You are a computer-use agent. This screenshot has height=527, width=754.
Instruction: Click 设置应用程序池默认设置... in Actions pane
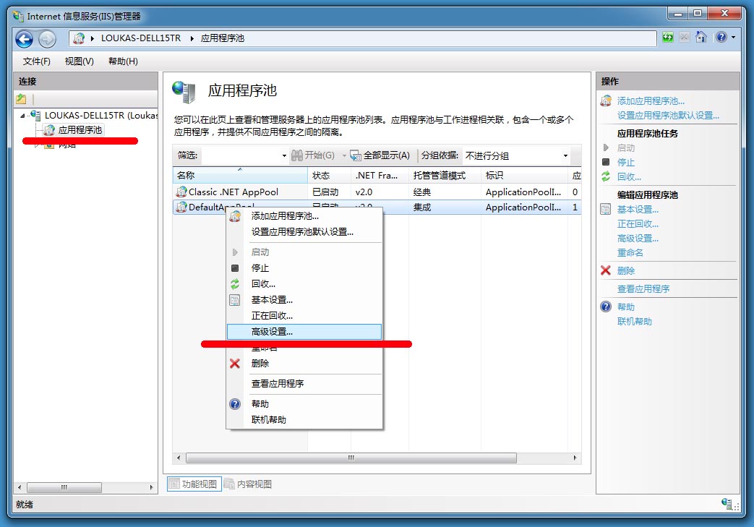(669, 116)
